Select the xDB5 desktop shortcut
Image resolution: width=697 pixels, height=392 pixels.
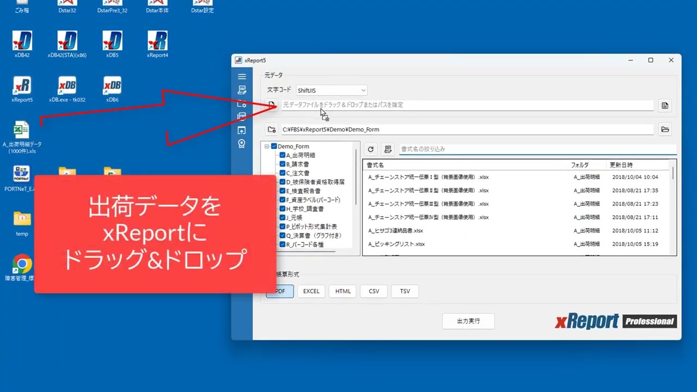click(112, 44)
